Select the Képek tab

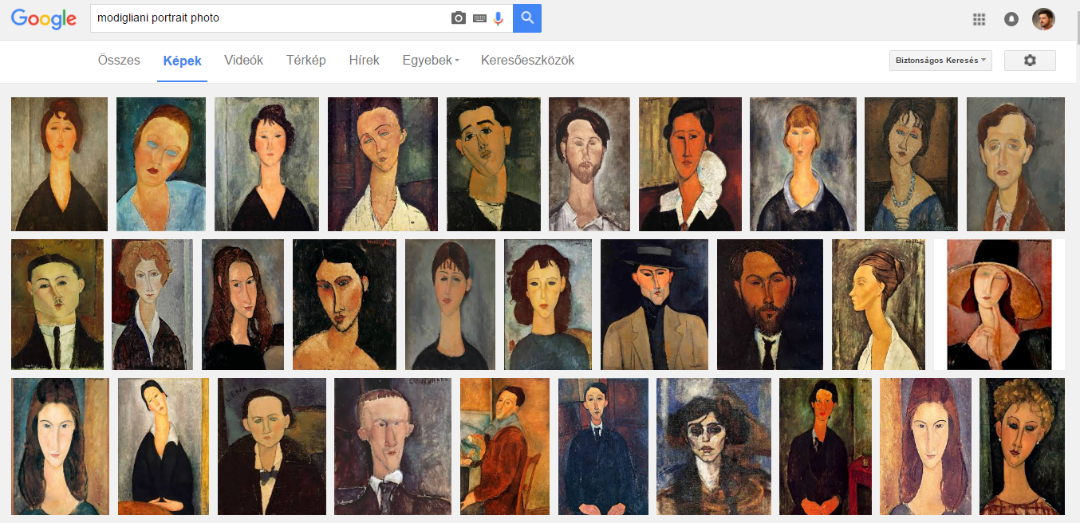click(183, 61)
